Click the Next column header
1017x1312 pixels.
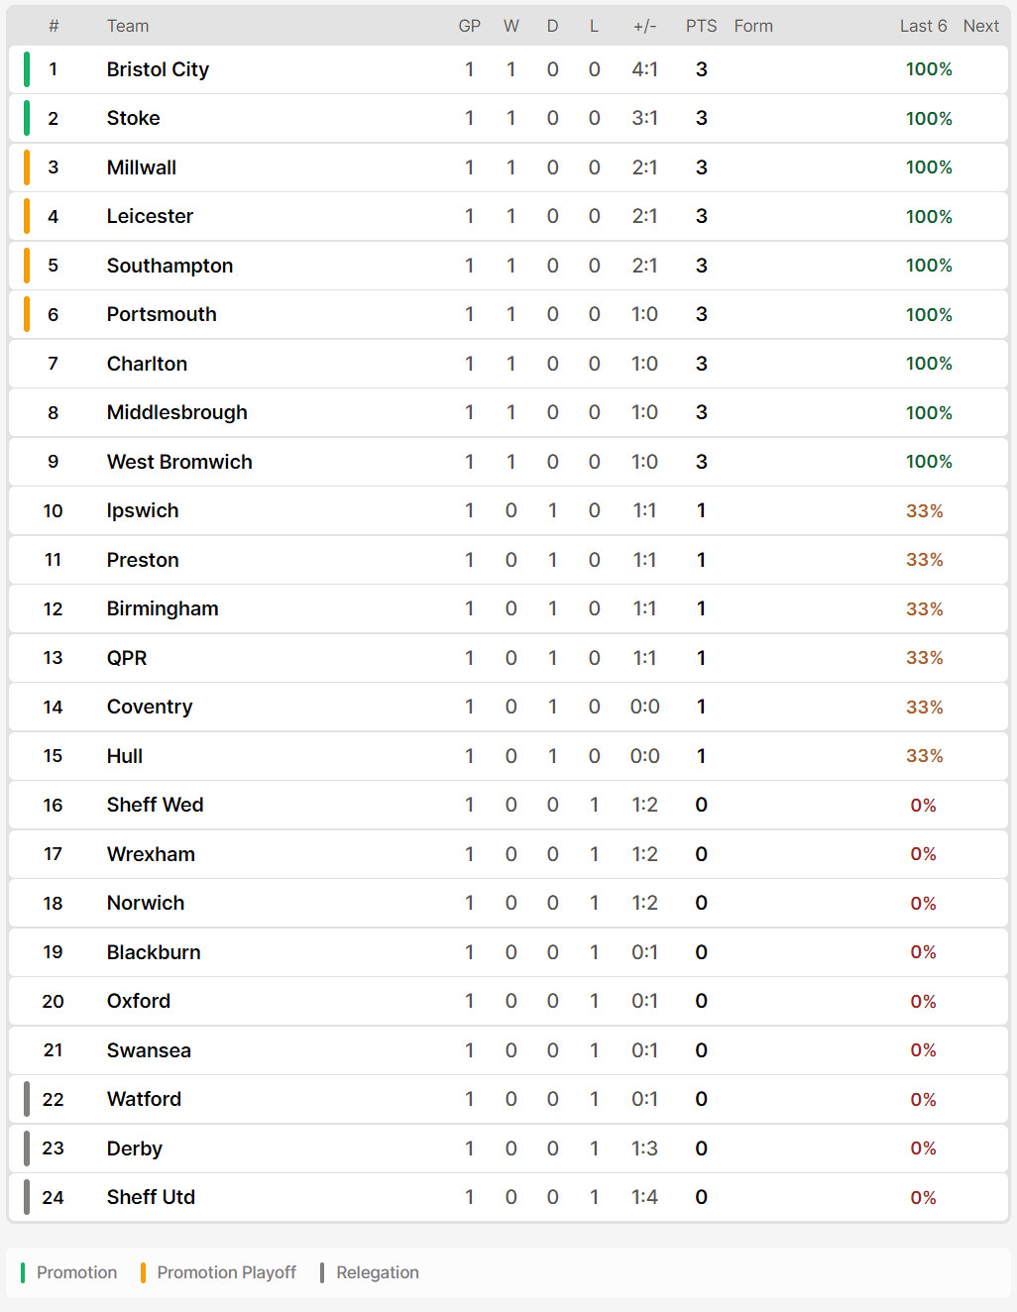(980, 26)
